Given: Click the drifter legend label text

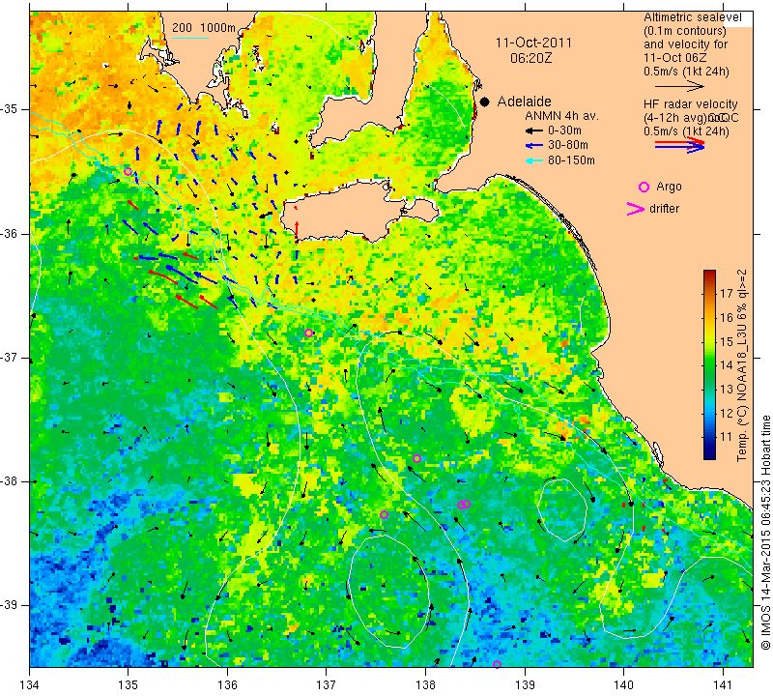Looking at the screenshot, I should click(x=664, y=209).
